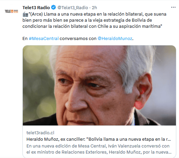Click the tweet's first line starting with '(Arce) Llama'

click(97, 14)
